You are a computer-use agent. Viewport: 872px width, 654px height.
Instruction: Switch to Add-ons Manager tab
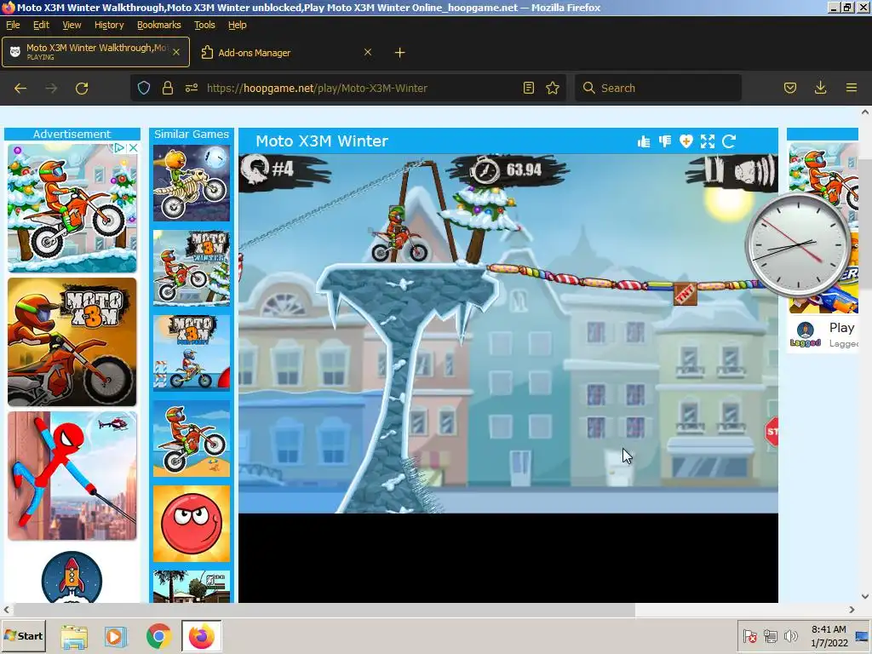(288, 52)
